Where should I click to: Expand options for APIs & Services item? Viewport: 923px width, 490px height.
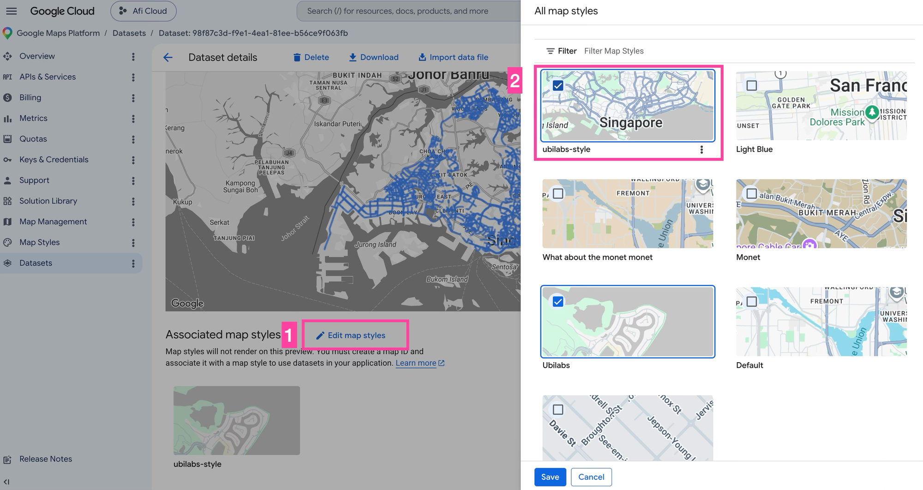pyautogui.click(x=133, y=78)
